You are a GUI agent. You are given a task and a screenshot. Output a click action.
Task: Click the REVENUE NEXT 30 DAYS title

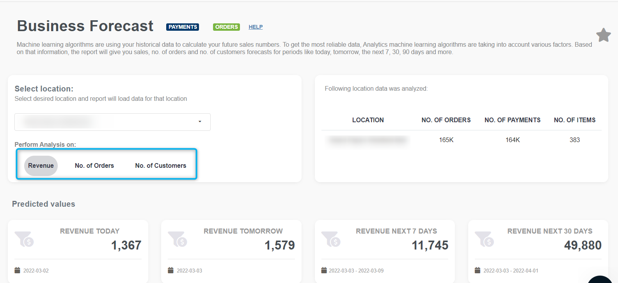550,231
